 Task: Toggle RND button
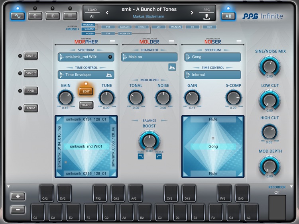click(31, 91)
